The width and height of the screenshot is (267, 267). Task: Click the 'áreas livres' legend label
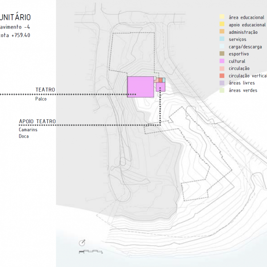click(242, 83)
